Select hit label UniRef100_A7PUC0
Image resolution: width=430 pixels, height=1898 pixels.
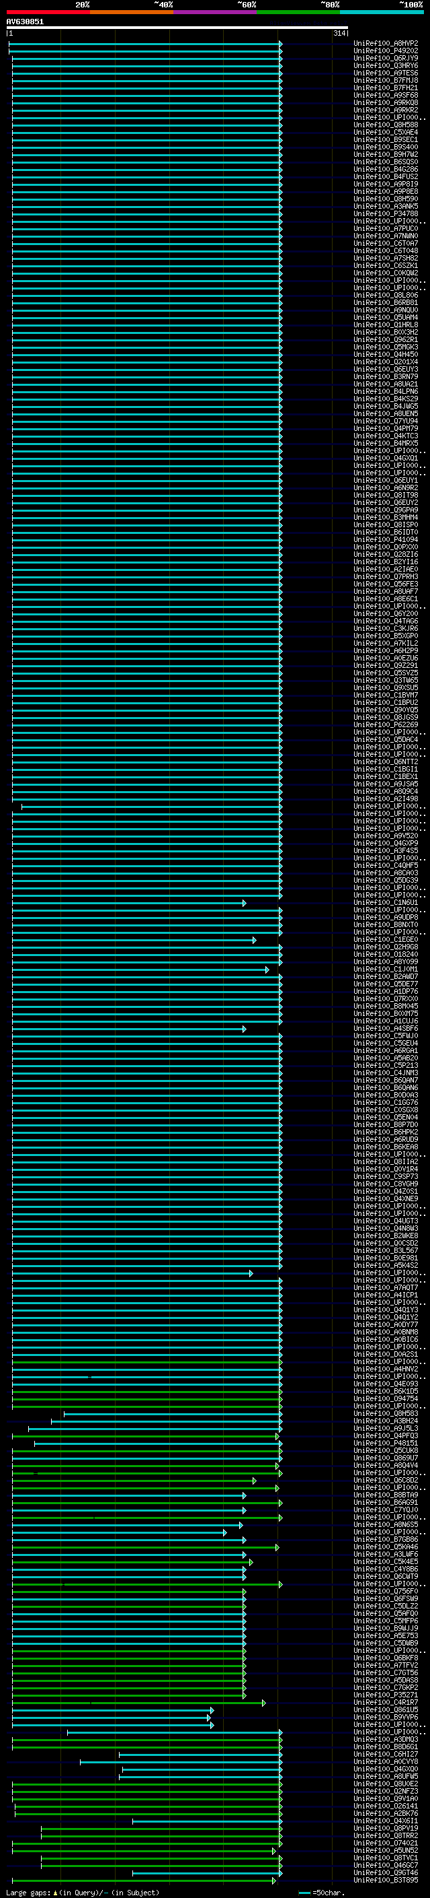pyautogui.click(x=386, y=228)
